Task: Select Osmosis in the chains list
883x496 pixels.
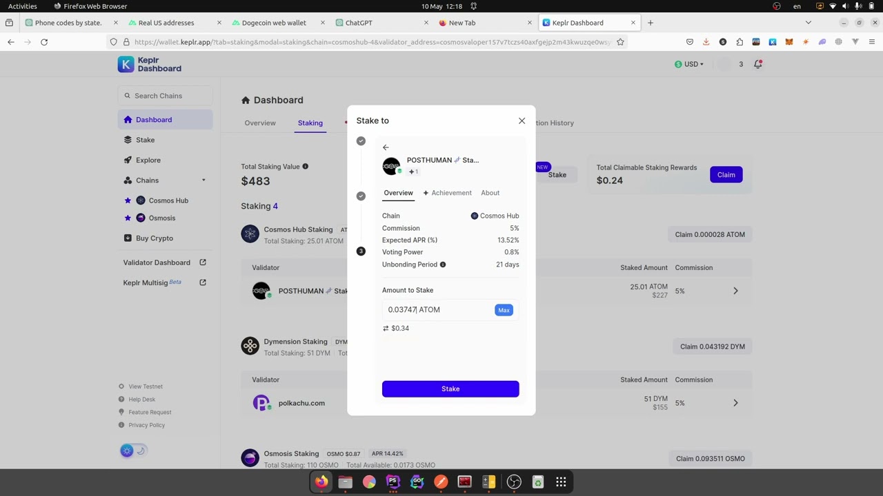Action: tap(161, 218)
